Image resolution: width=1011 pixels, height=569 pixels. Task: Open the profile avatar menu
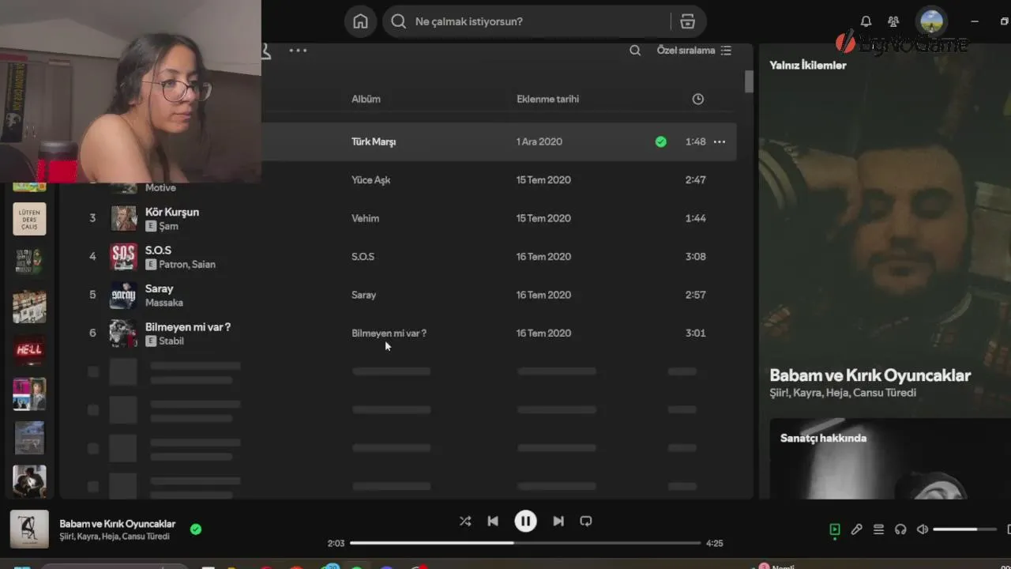tap(932, 21)
